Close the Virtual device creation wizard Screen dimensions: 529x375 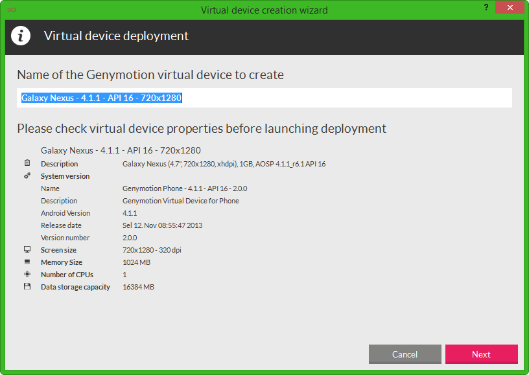click(x=510, y=7)
